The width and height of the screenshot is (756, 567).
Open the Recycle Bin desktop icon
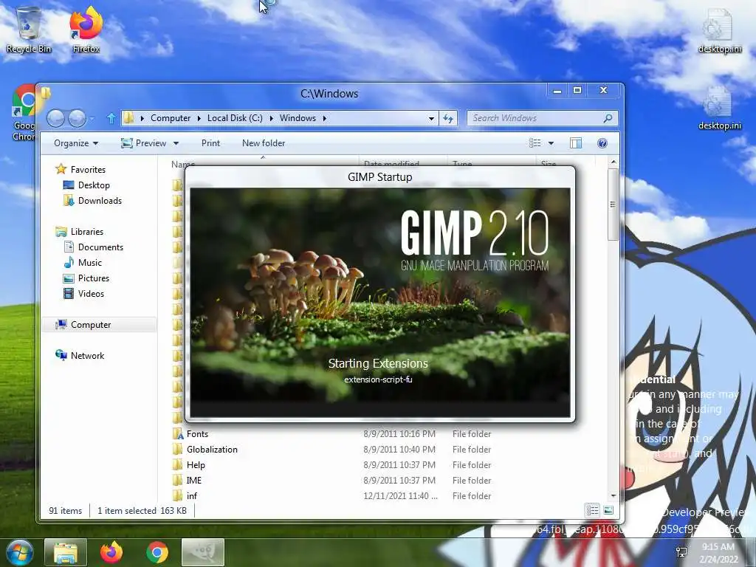coord(28,29)
